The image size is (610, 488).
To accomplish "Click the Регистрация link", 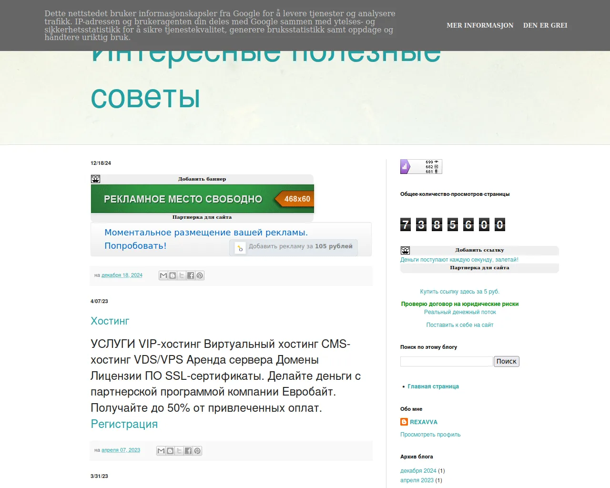I will point(124,424).
